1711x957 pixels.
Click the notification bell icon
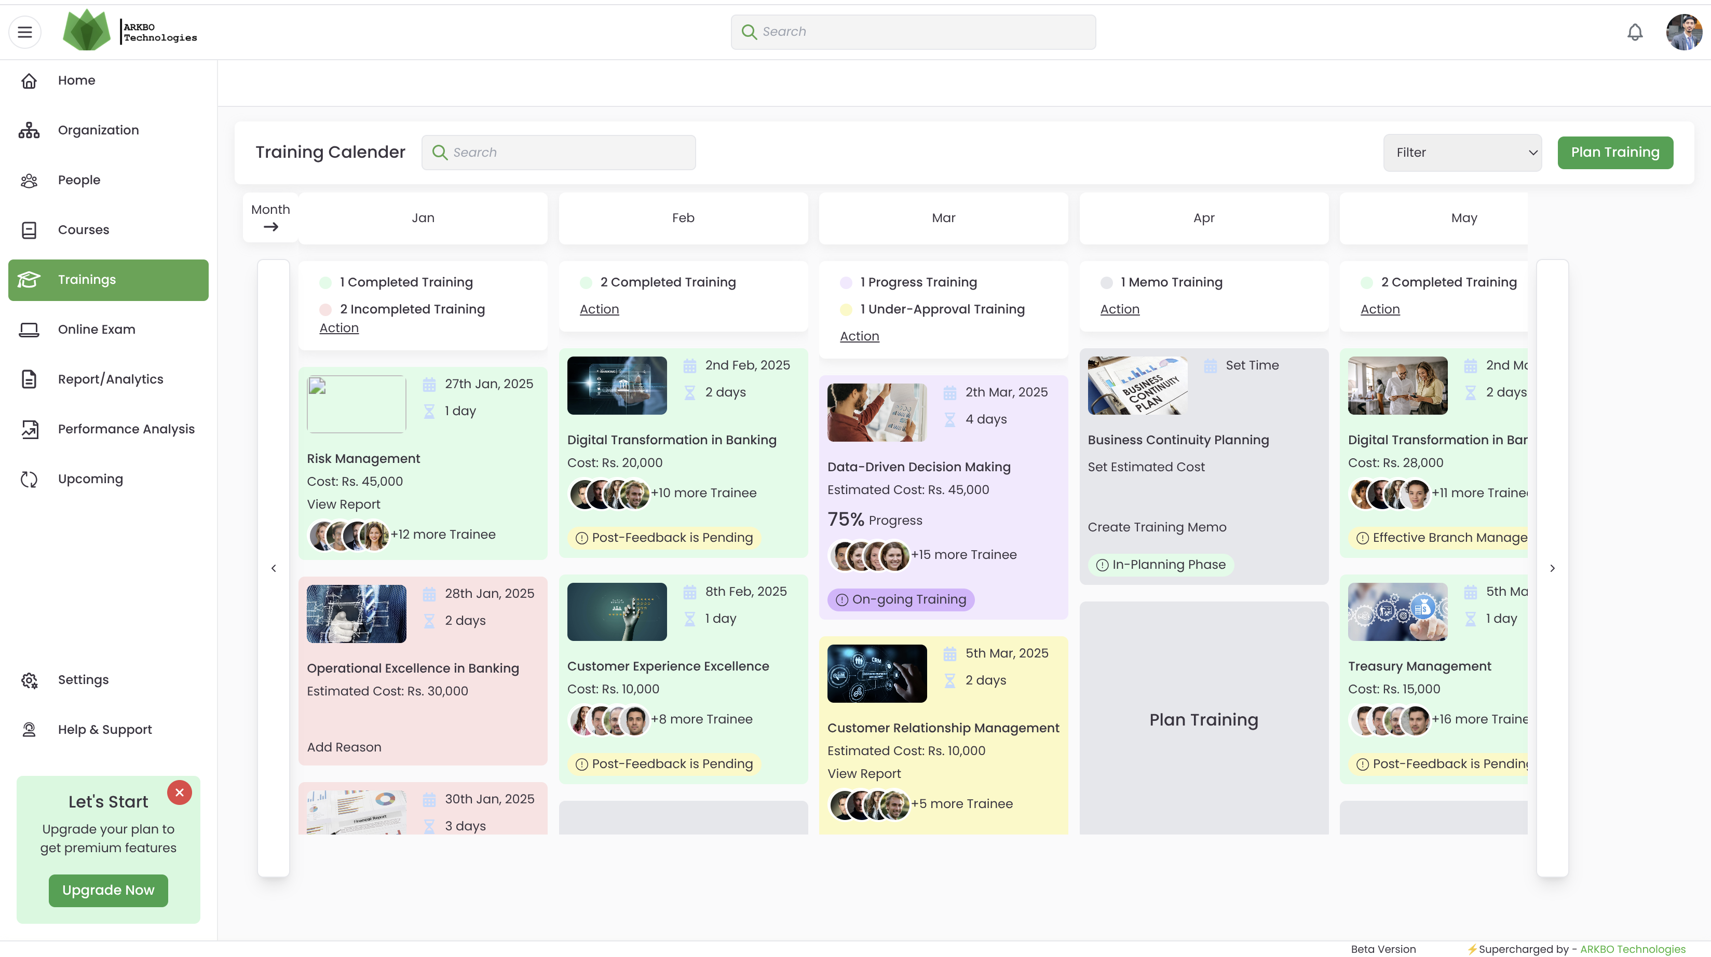point(1635,32)
